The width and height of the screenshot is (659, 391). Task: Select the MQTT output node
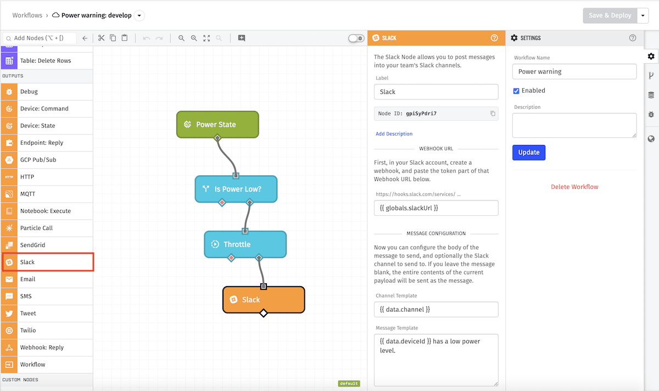click(x=47, y=194)
